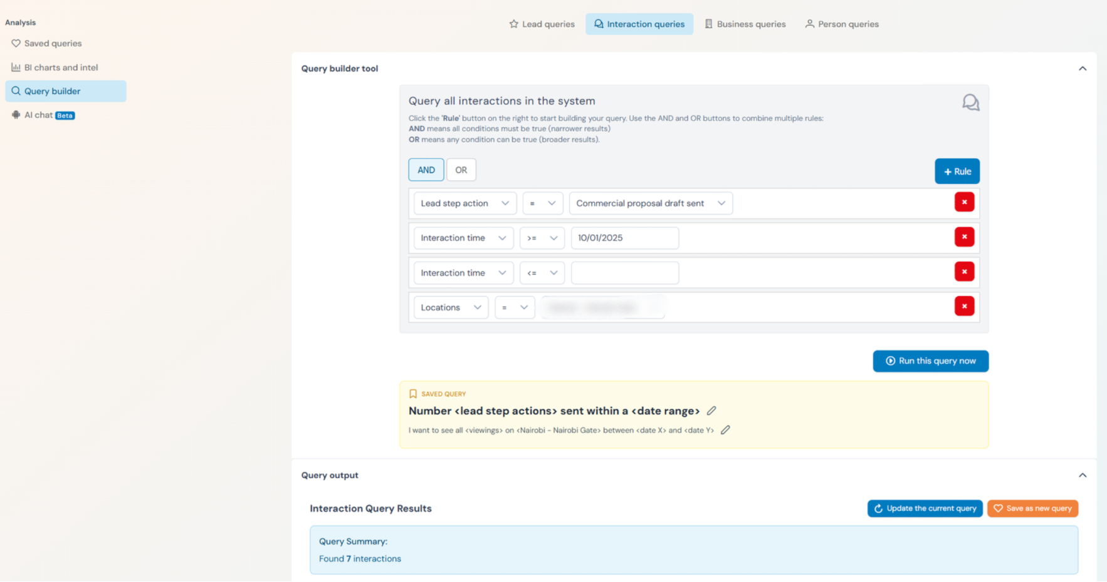Click the chat bubble icon in query panel

click(970, 103)
